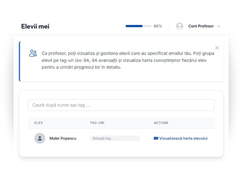Image resolution: width=242 pixels, height=182 pixels.
Task: Click the unfilled grey end of progress bar
Action: point(147,26)
